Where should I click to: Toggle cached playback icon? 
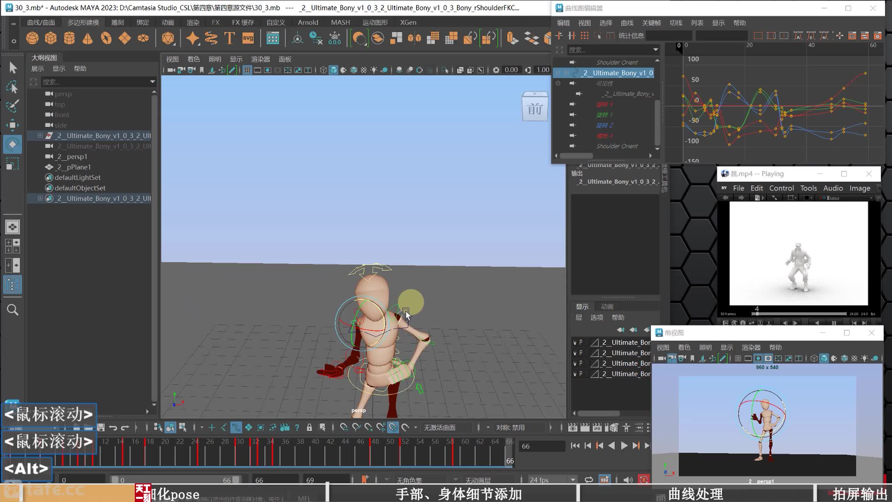604,480
